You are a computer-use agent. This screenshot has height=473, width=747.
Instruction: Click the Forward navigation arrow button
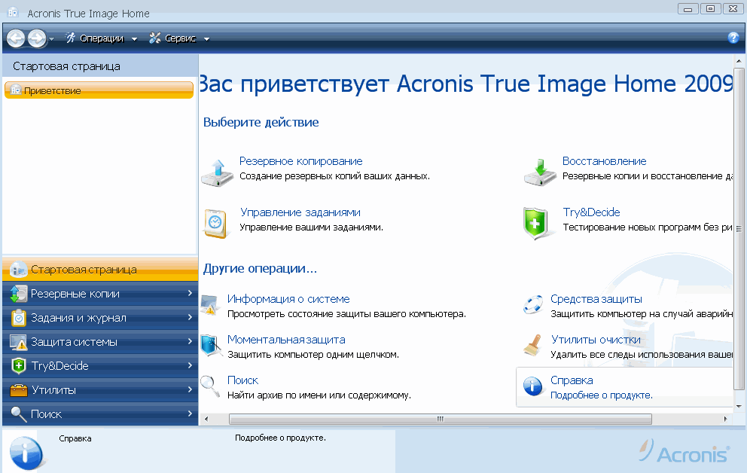pos(37,38)
